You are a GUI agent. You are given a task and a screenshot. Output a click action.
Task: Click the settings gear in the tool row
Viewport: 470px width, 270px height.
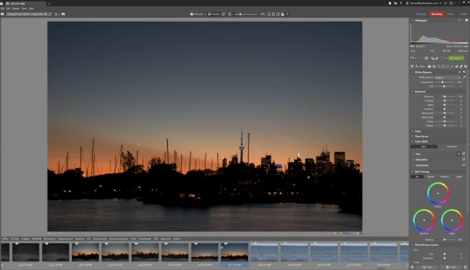tap(465, 66)
